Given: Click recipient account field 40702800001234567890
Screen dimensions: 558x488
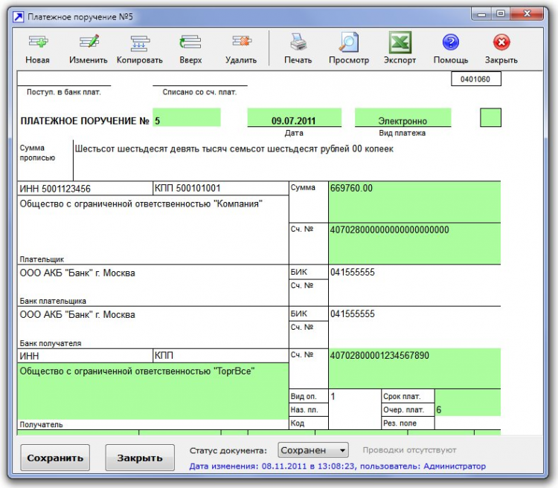Looking at the screenshot, I should [414, 368].
